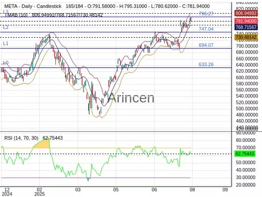Click the 70.00000 RSI axis label

[246, 147]
